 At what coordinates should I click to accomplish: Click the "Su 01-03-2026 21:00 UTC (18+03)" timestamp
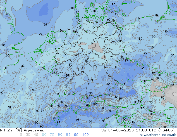point(138,130)
